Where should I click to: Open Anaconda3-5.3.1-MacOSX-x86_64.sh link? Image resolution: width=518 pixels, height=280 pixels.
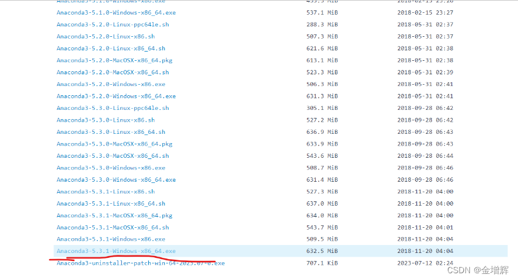click(113, 227)
